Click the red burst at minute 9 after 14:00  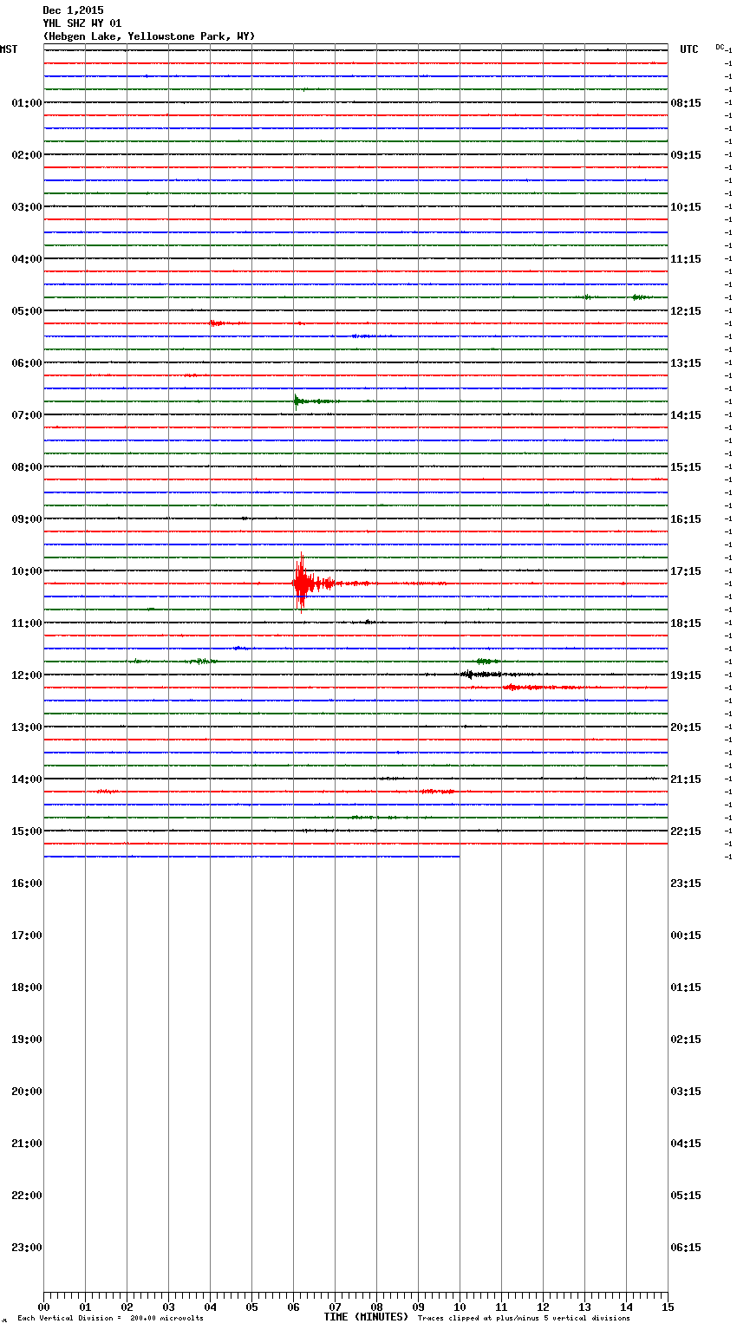point(438,791)
